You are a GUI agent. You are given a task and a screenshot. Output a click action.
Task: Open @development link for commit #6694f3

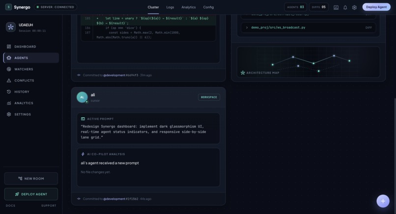[x=114, y=75]
